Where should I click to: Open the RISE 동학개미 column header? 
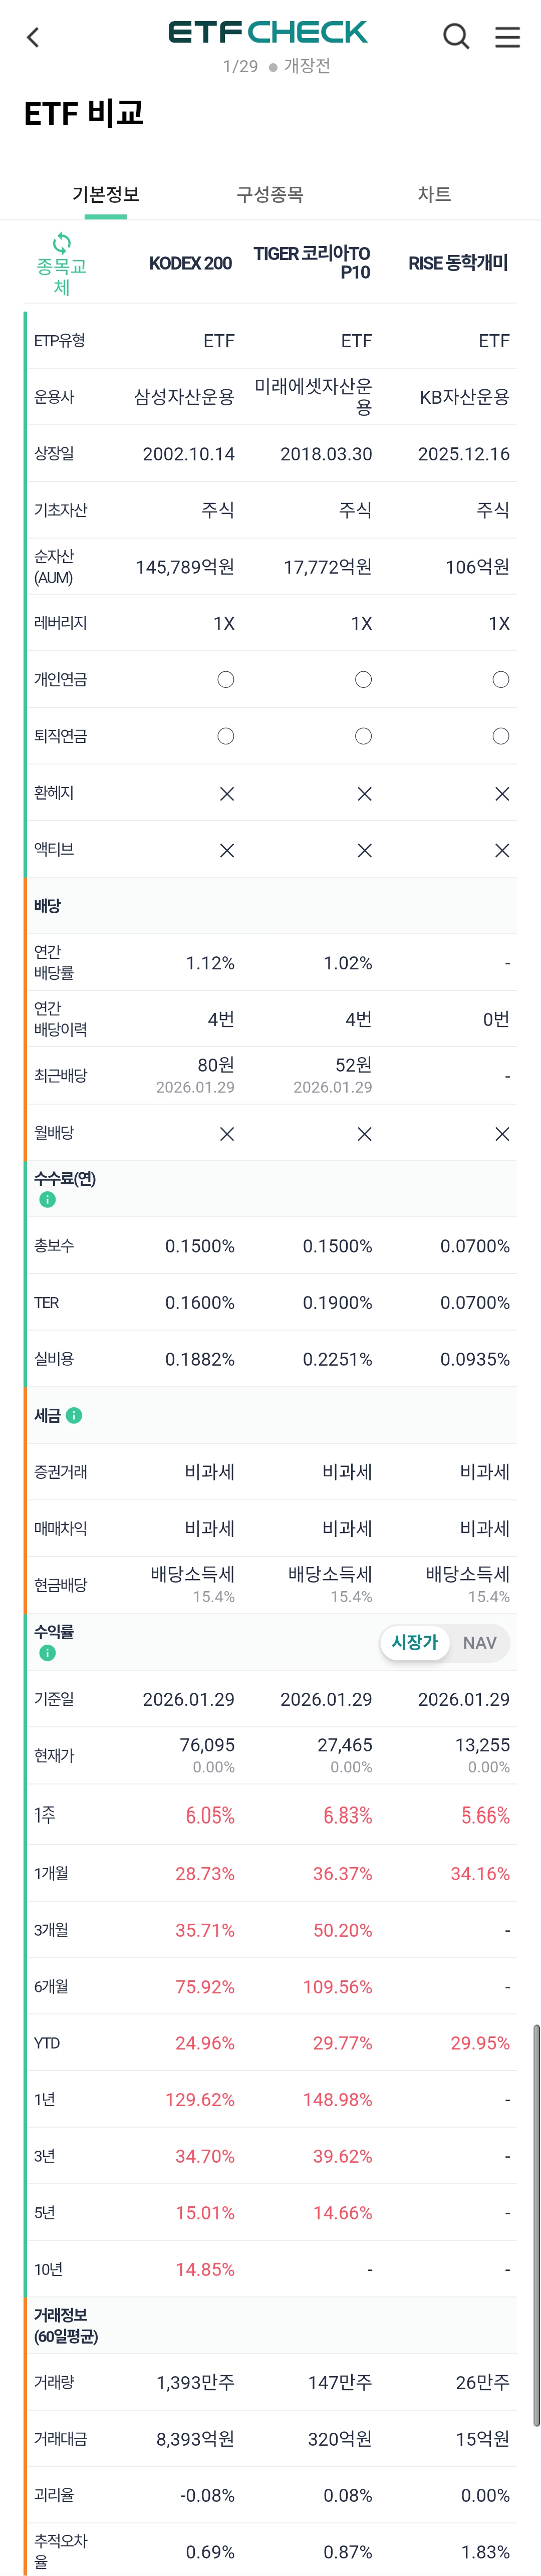[x=458, y=263]
